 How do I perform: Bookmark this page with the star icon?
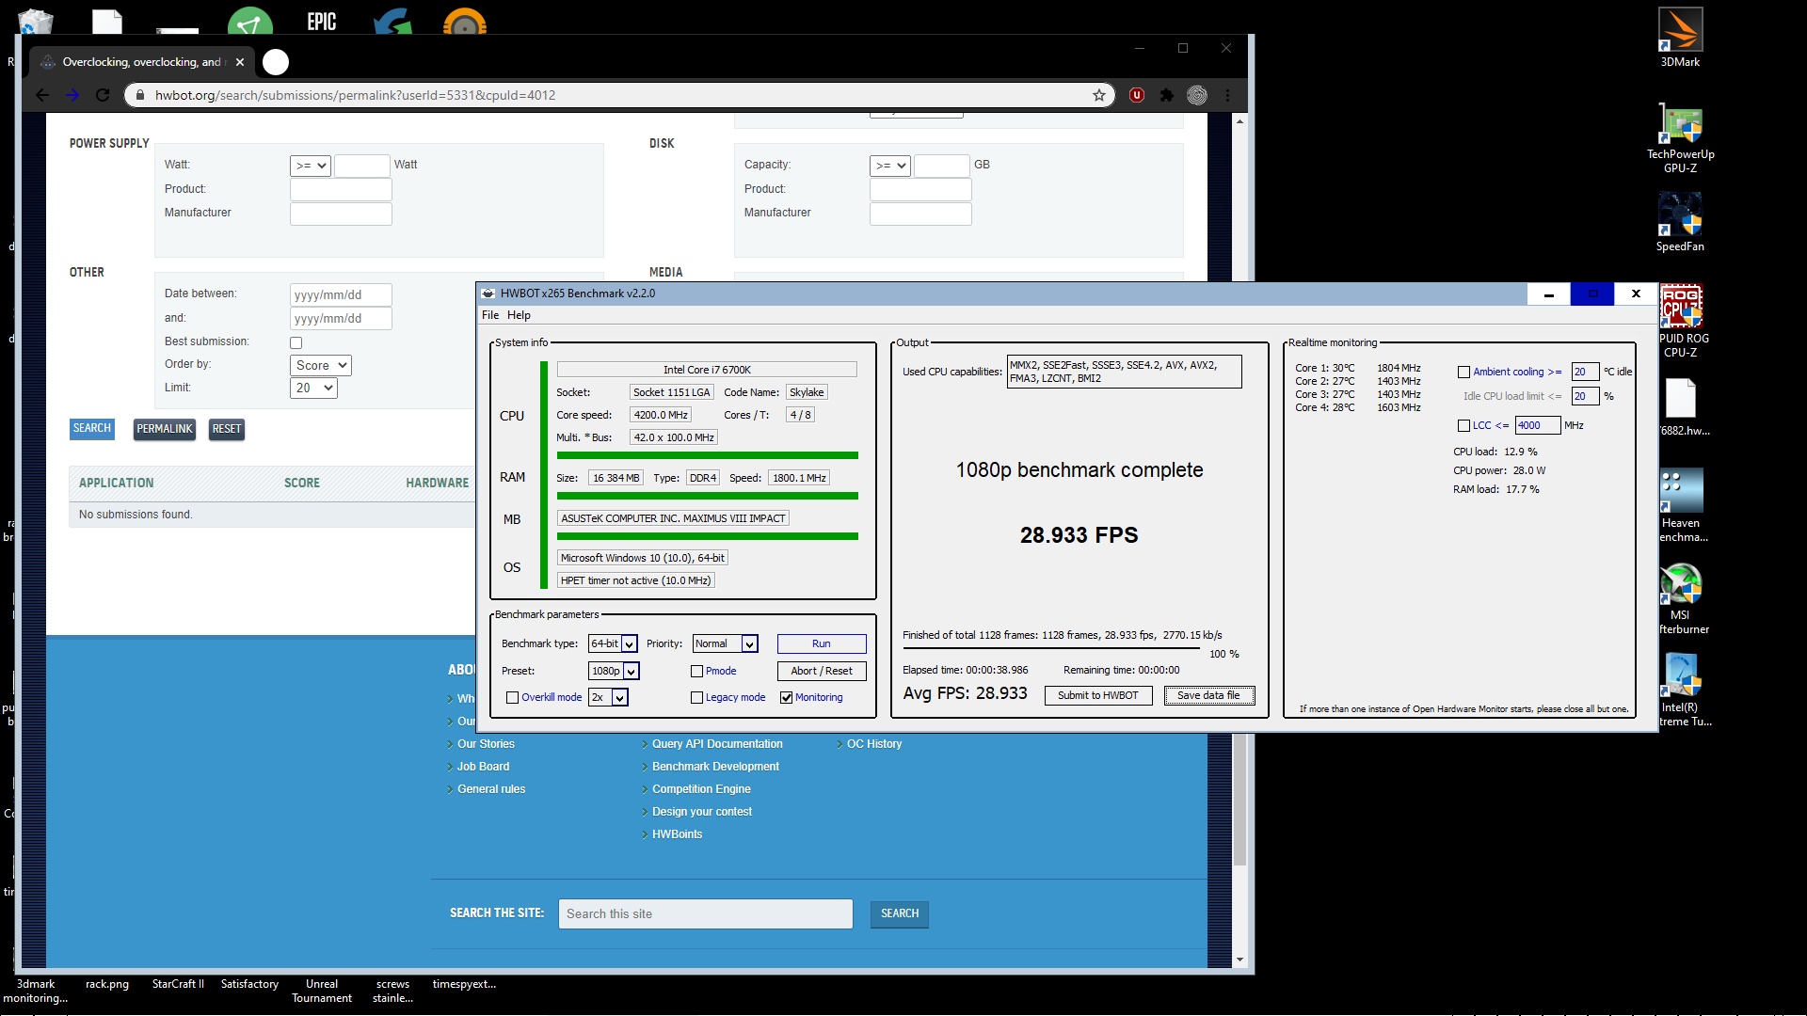click(1098, 95)
